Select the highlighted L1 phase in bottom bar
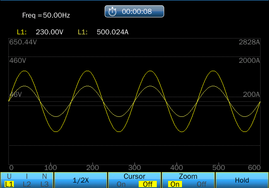 9,184
